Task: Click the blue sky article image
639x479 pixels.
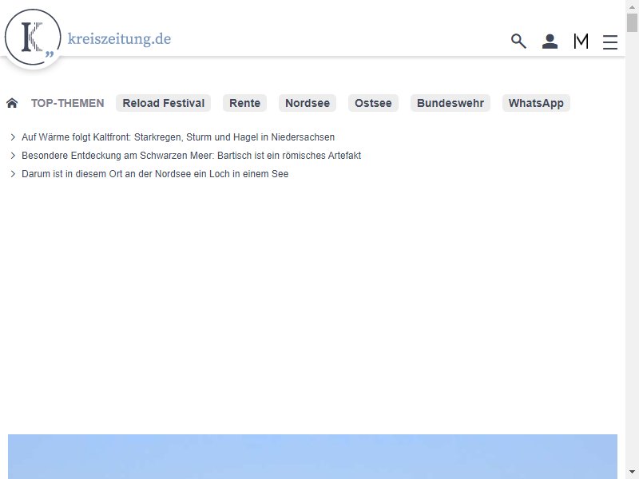Action: point(312,457)
